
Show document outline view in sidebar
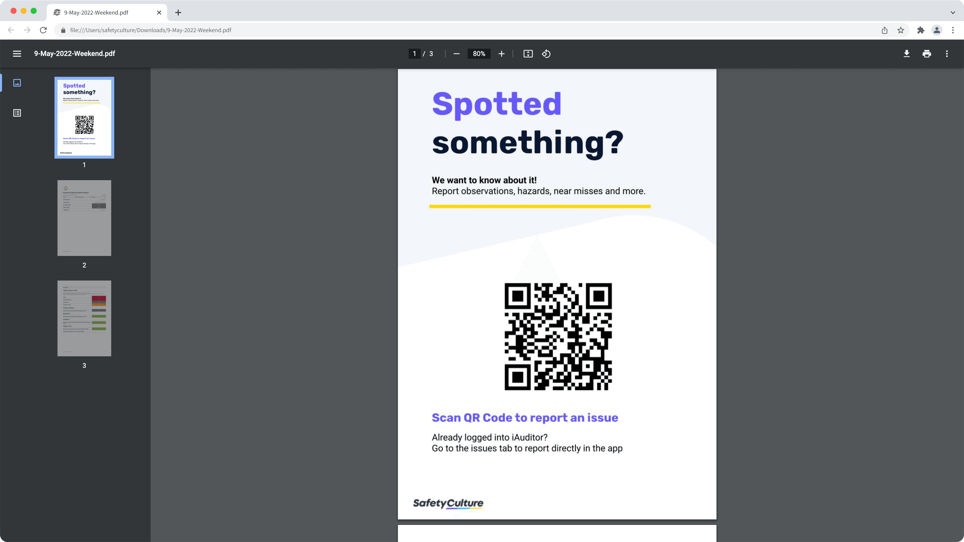click(17, 113)
